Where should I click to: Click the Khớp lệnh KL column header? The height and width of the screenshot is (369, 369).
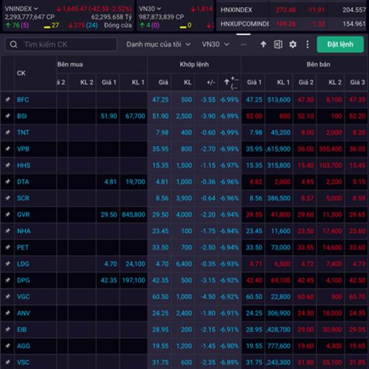188,82
